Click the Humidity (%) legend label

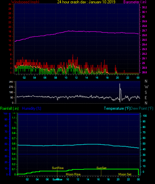pos(32,108)
